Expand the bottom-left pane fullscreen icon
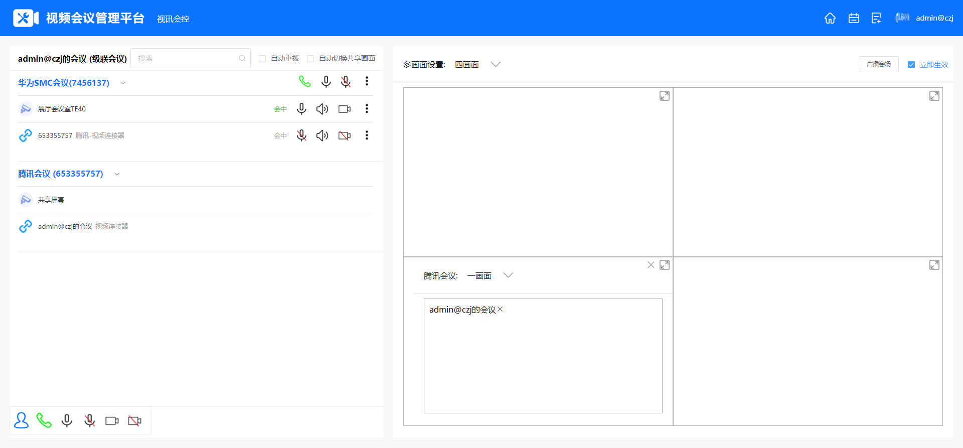 665,265
